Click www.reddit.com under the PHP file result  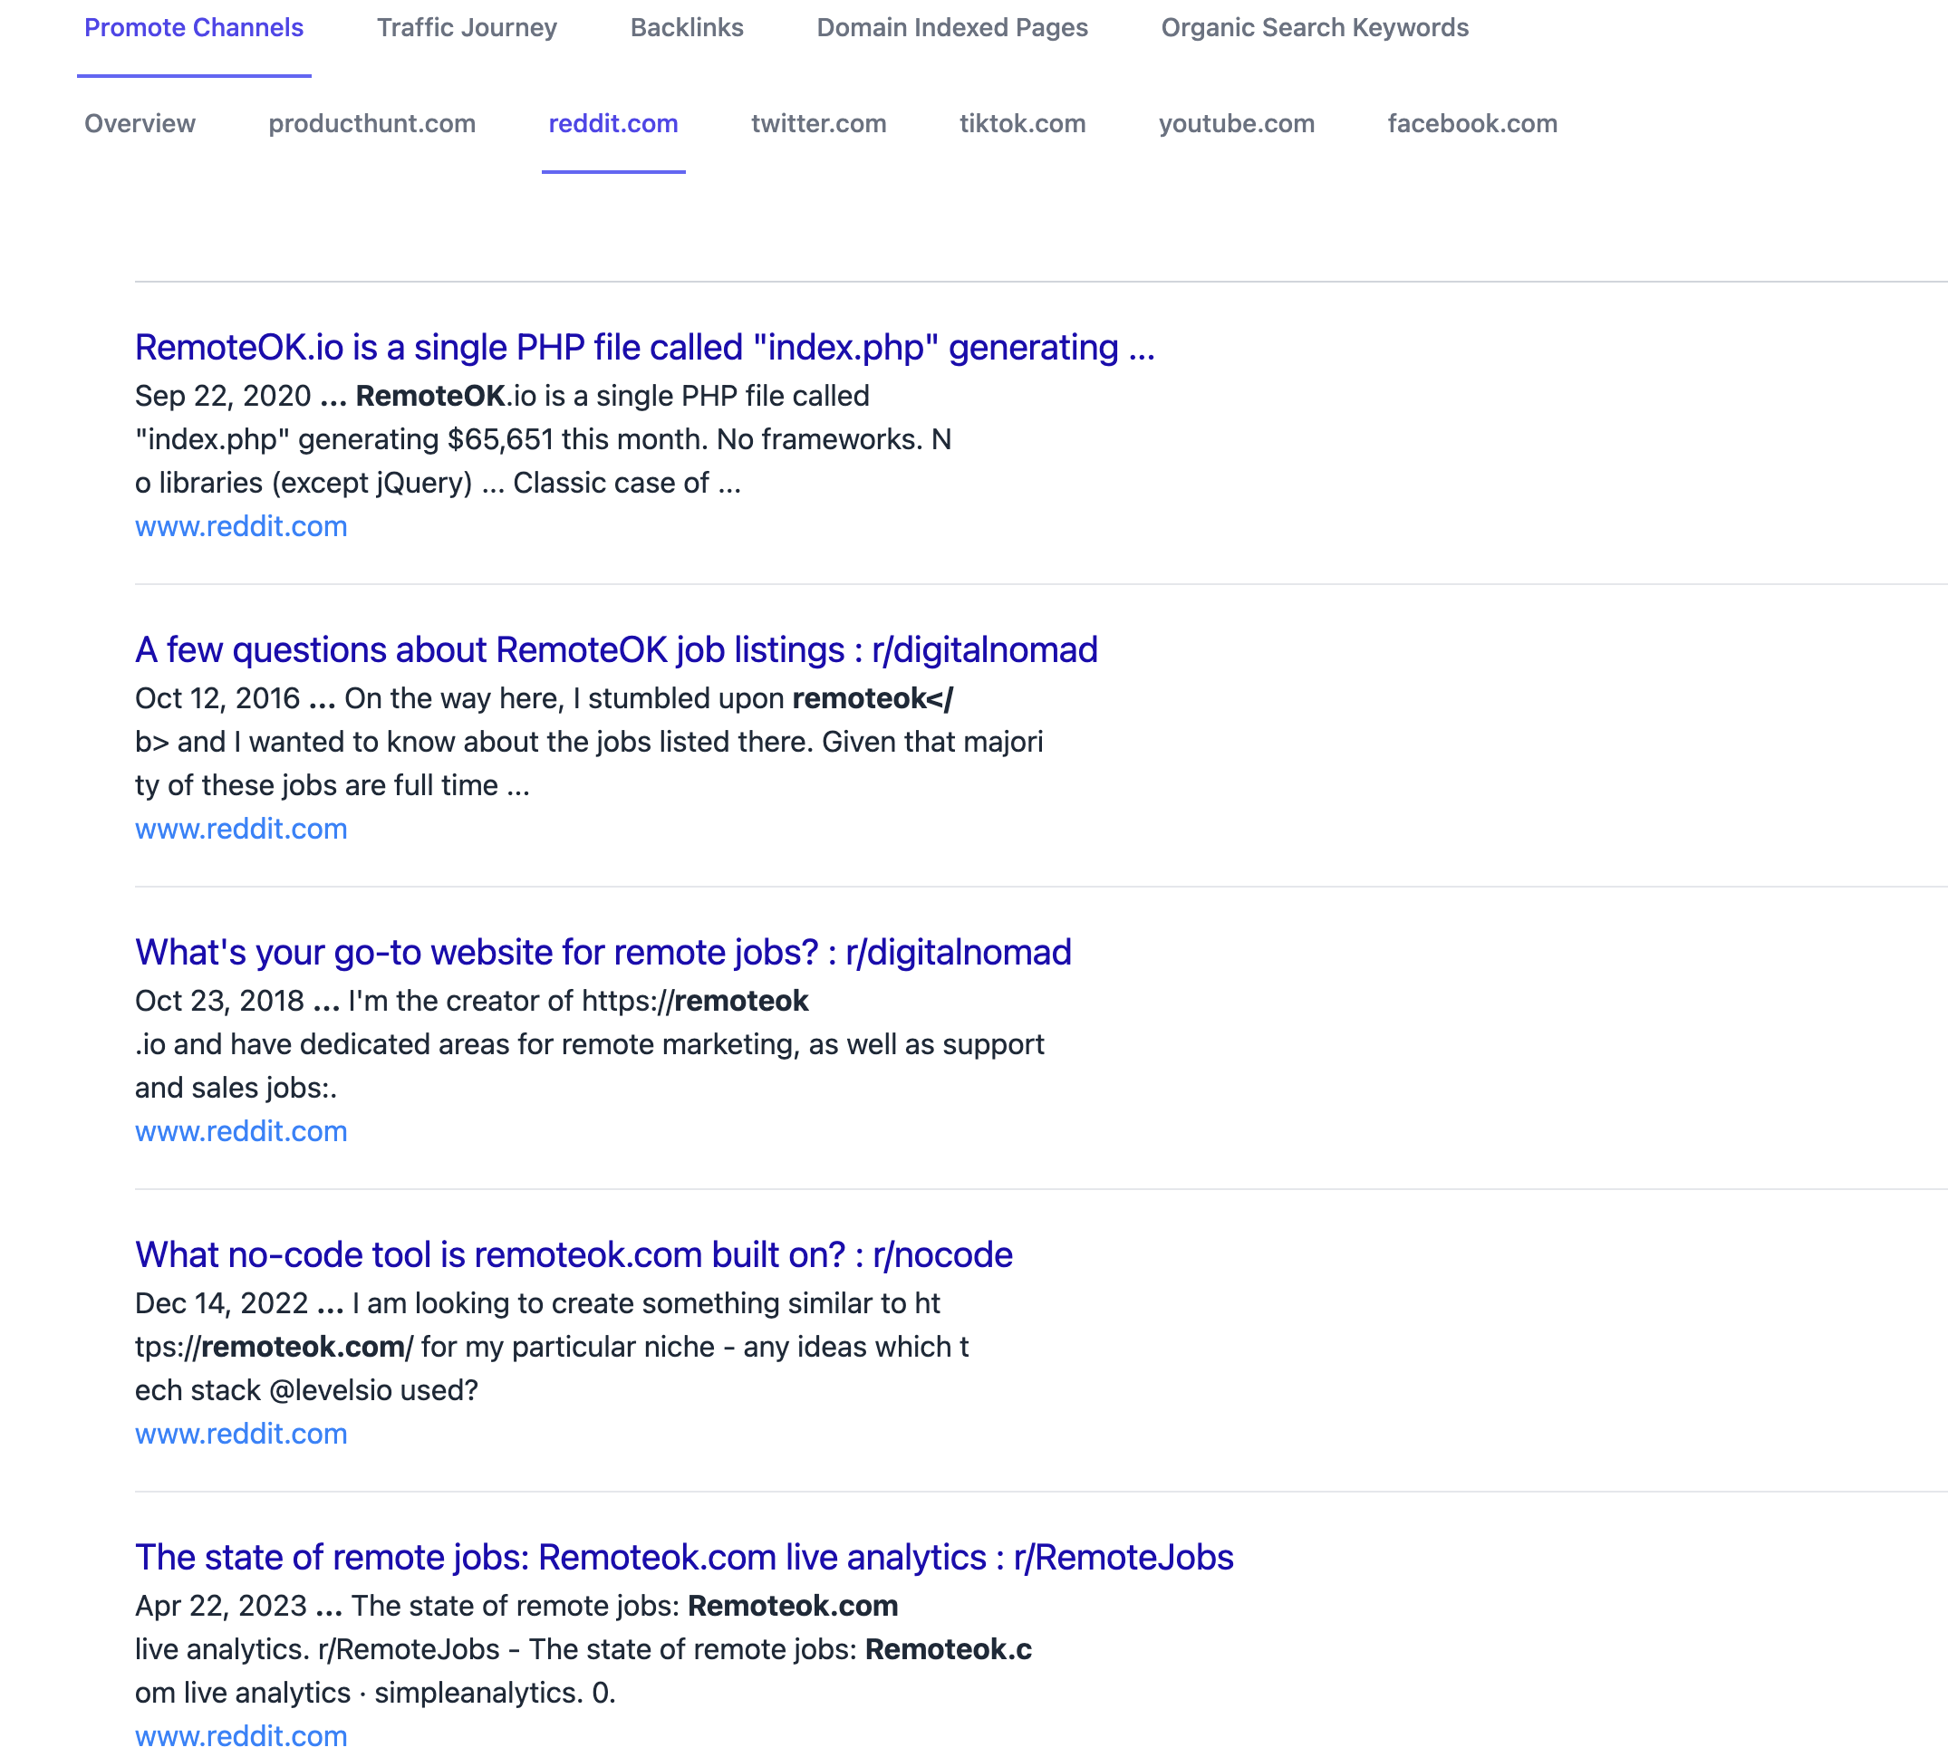(240, 526)
